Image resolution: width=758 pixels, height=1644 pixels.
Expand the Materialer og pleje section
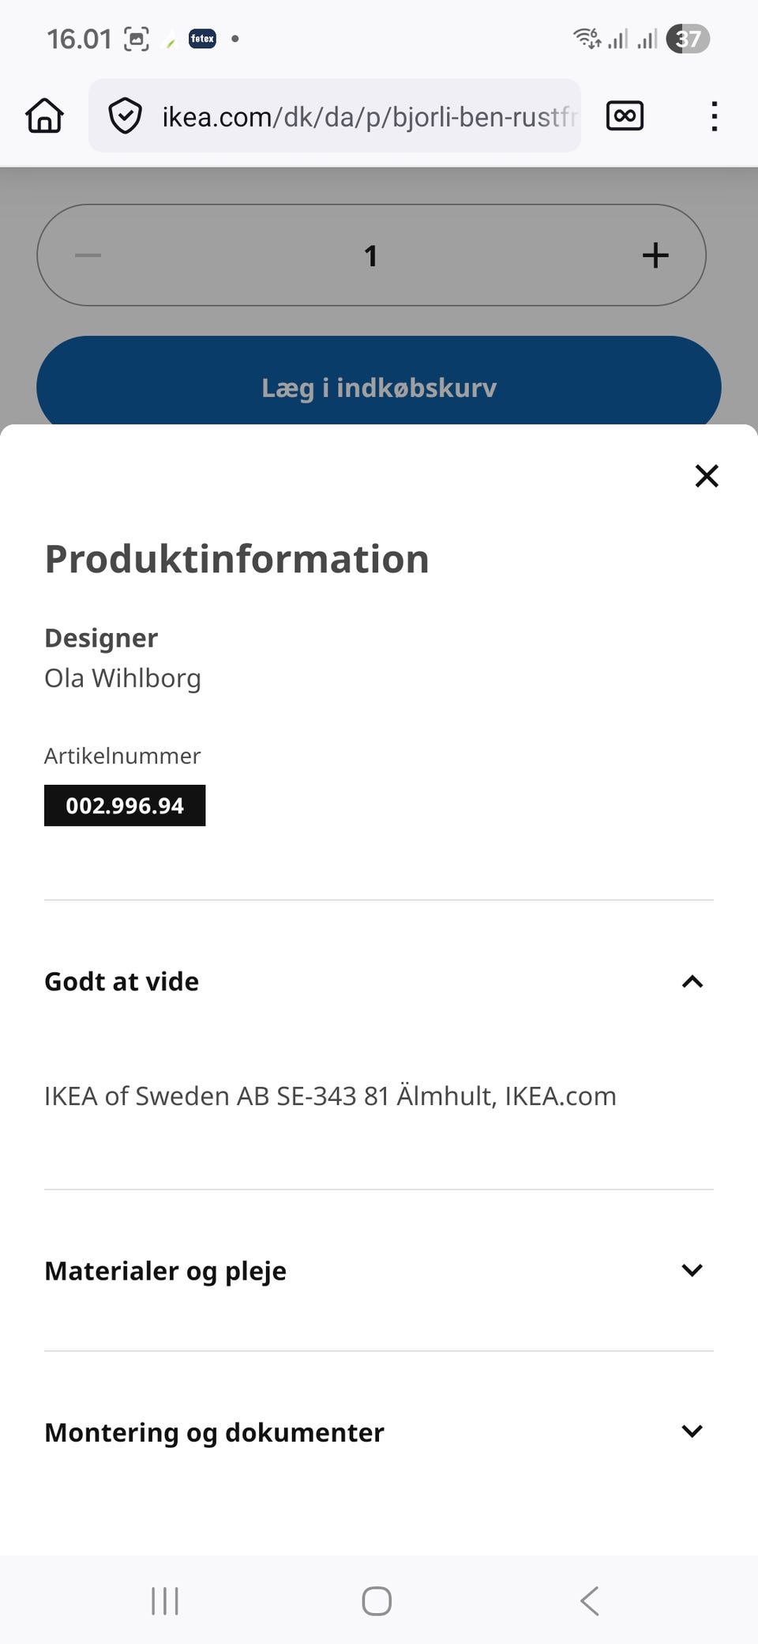point(692,1270)
